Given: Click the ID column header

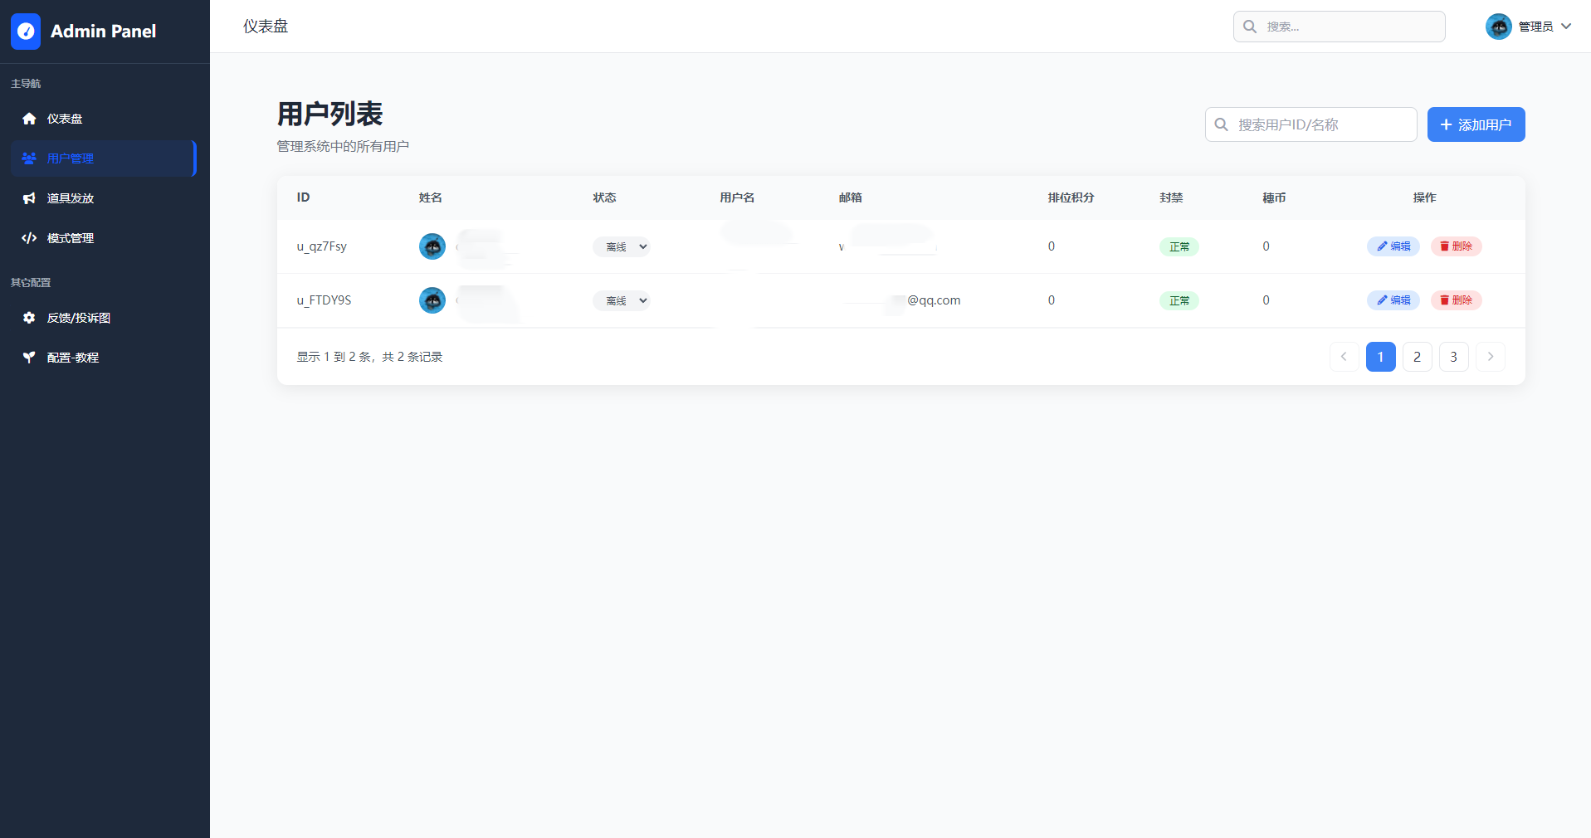Looking at the screenshot, I should [303, 197].
